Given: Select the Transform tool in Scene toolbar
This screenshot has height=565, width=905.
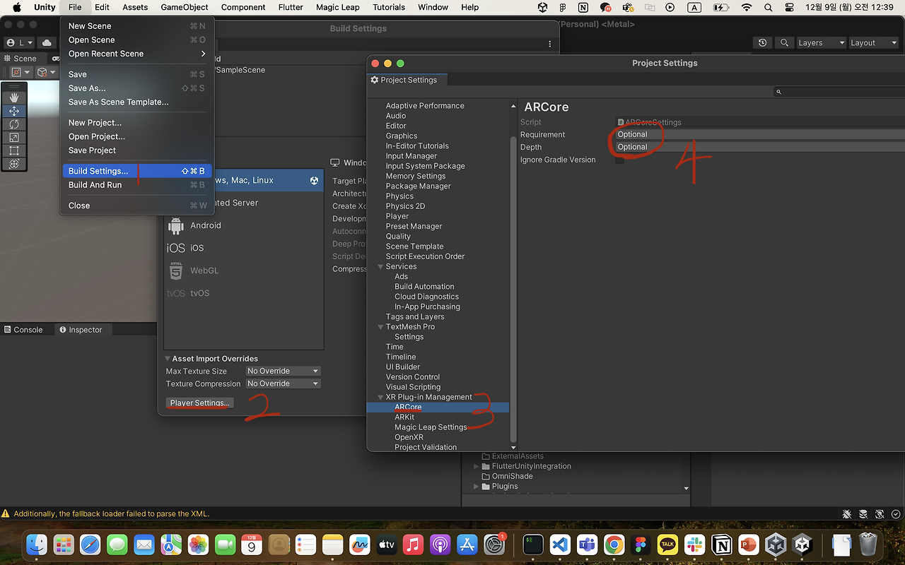Looking at the screenshot, I should click(13, 164).
